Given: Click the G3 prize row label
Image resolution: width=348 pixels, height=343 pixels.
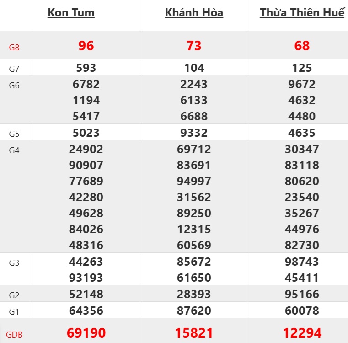Looking at the screenshot, I should (14, 263).
